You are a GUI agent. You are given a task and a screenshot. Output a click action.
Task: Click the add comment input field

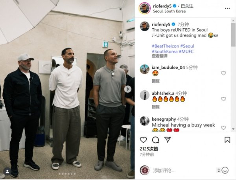coord(184,171)
